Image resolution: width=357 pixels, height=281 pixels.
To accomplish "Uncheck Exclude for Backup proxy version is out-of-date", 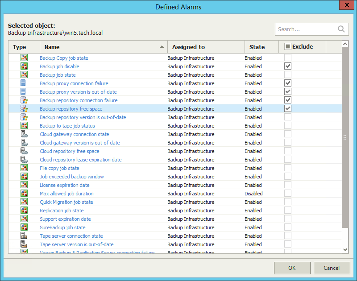I will 288,91.
